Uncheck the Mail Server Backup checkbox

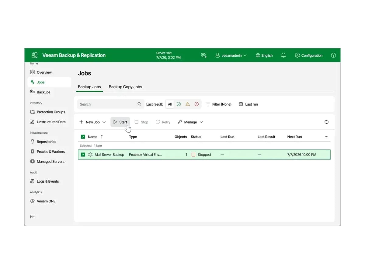click(83, 155)
